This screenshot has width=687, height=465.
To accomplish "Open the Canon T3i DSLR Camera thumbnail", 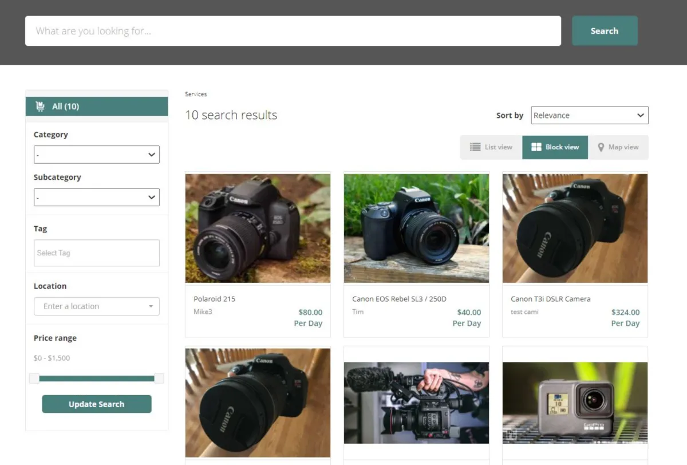I will (575, 228).
